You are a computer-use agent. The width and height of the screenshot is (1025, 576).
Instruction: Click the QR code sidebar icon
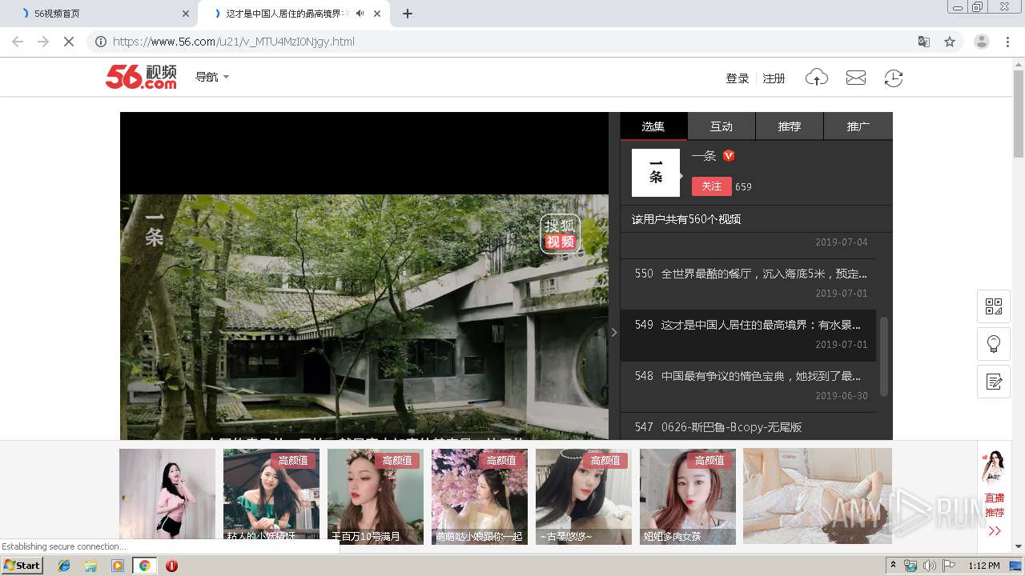994,306
